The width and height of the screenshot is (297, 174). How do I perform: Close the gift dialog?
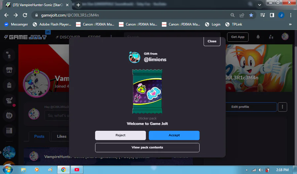[x=212, y=41]
